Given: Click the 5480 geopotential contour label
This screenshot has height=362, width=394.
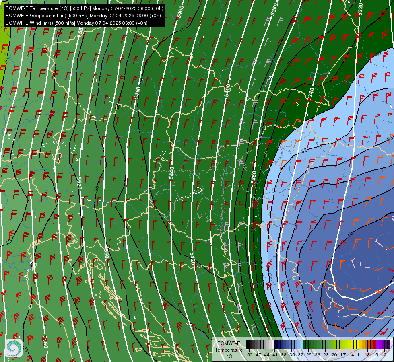Looking at the screenshot, I should click(138, 93).
